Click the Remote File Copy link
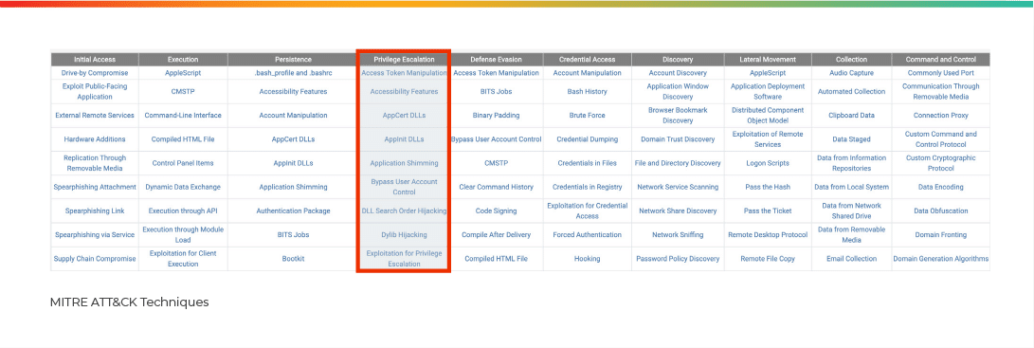 pos(768,259)
